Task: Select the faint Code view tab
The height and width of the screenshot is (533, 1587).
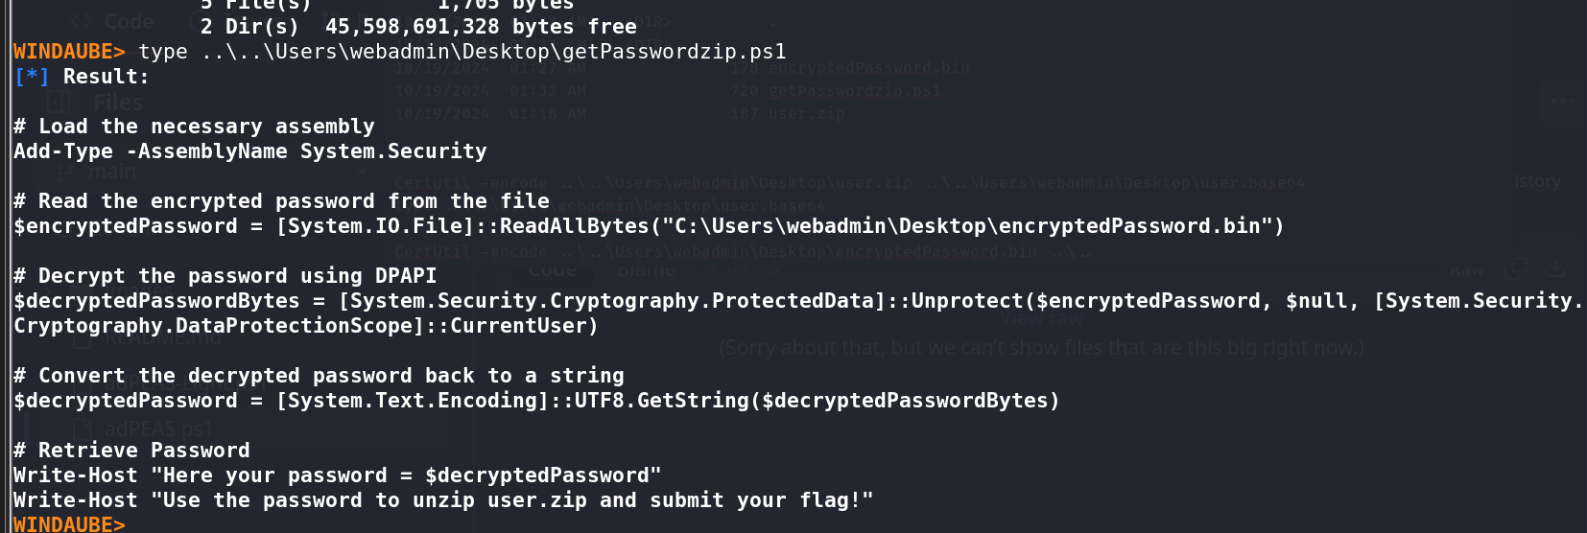Action: pyautogui.click(x=553, y=270)
